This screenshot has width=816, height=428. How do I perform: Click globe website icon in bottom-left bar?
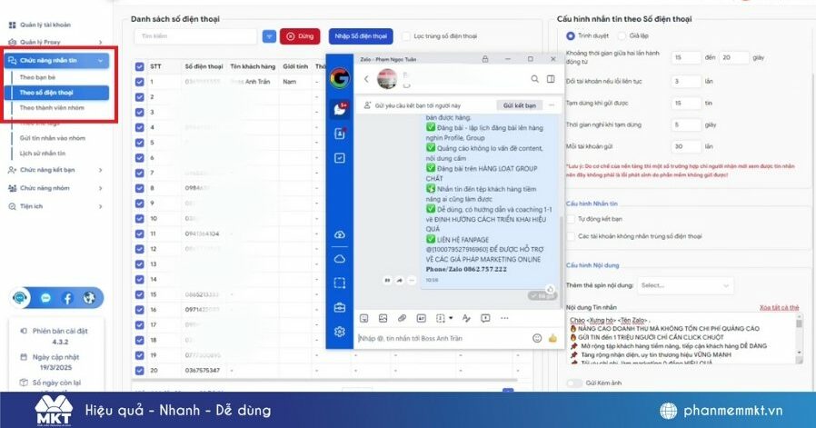[90, 298]
